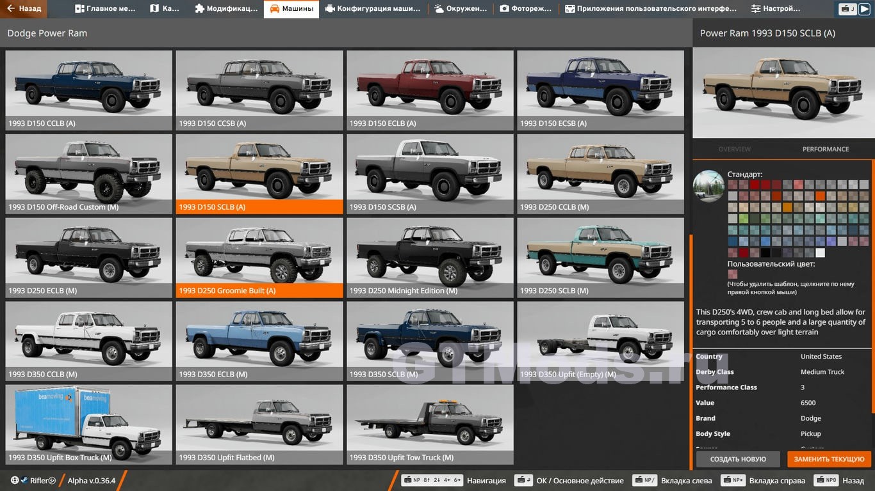Choose the red 1993 D150 ECLB (A)
The image size is (875, 491).
tap(430, 90)
